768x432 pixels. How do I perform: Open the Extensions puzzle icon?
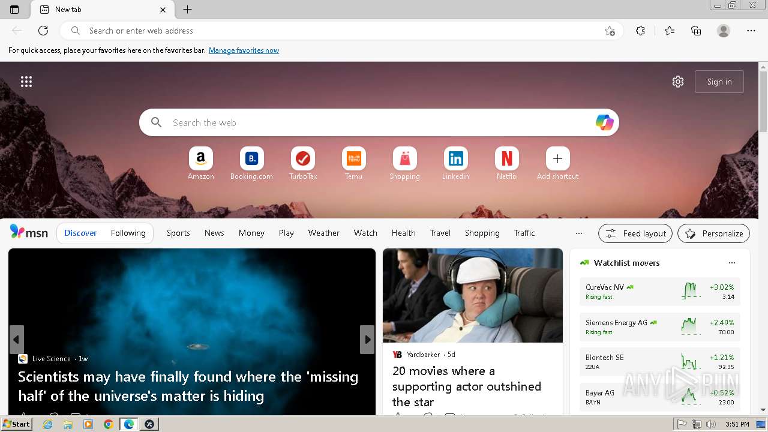coord(640,31)
